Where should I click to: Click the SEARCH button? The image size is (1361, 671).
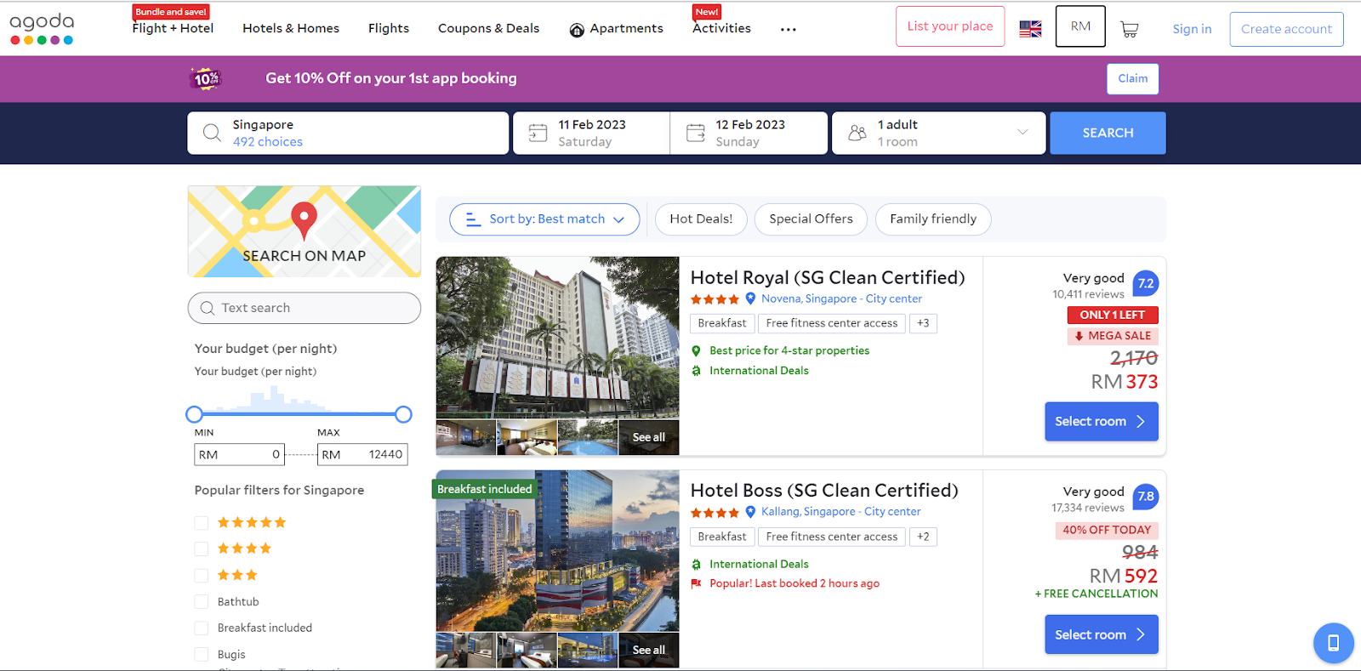[x=1108, y=133]
